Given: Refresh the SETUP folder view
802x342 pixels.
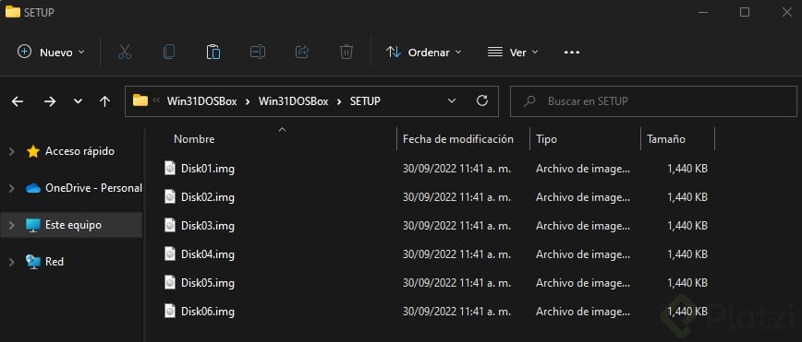Looking at the screenshot, I should pos(481,101).
